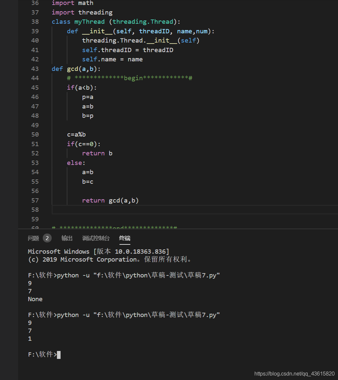Image resolution: width=338 pixels, height=380 pixels.
Task: Click the CSDN blog URL watermark link
Action: [294, 374]
